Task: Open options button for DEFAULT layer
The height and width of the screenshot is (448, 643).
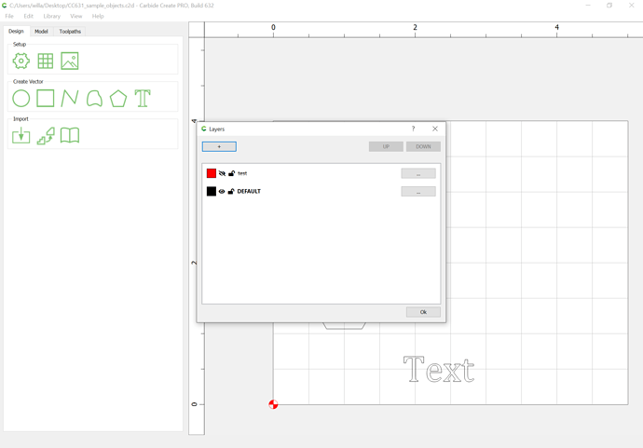Action: tap(418, 192)
